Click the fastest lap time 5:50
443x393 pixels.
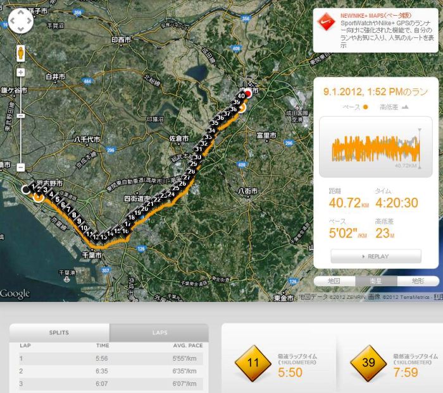tap(290, 372)
